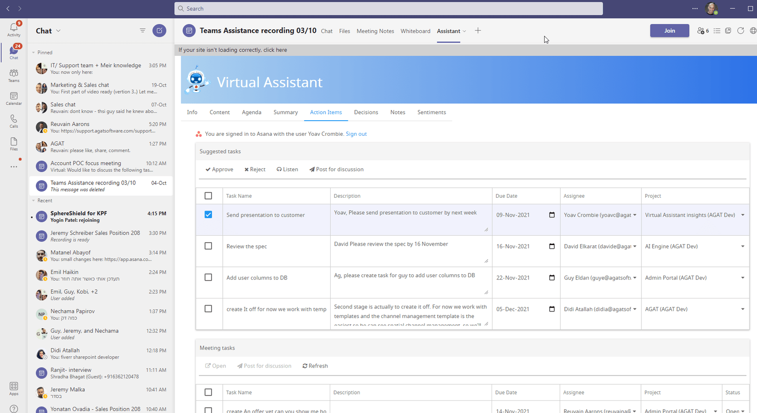757x413 pixels.
Task: Open Guy Eldan assignee dropdown
Action: coord(634,278)
